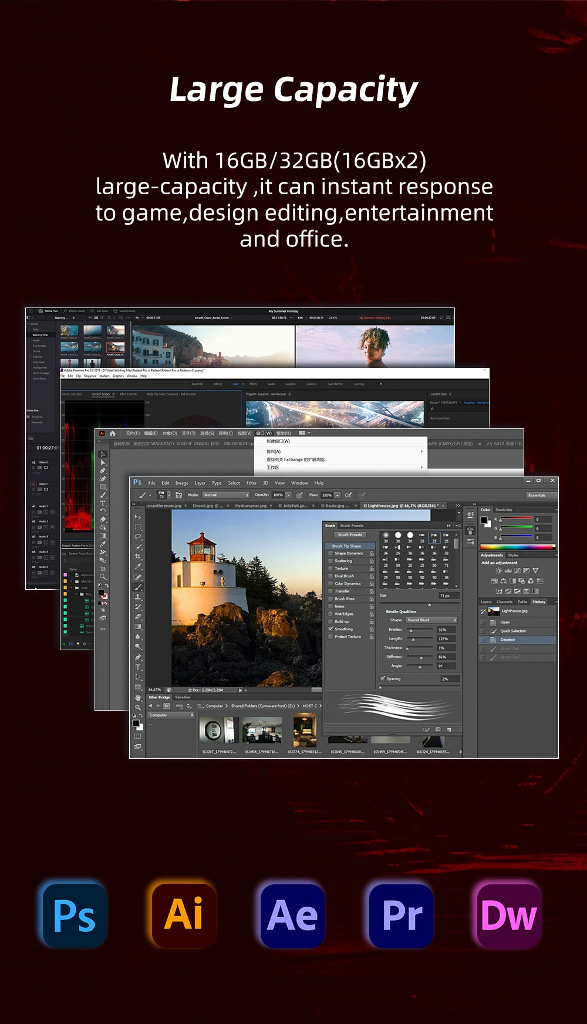
Task: Click the RGB color spectrum ramp
Action: tap(518, 547)
